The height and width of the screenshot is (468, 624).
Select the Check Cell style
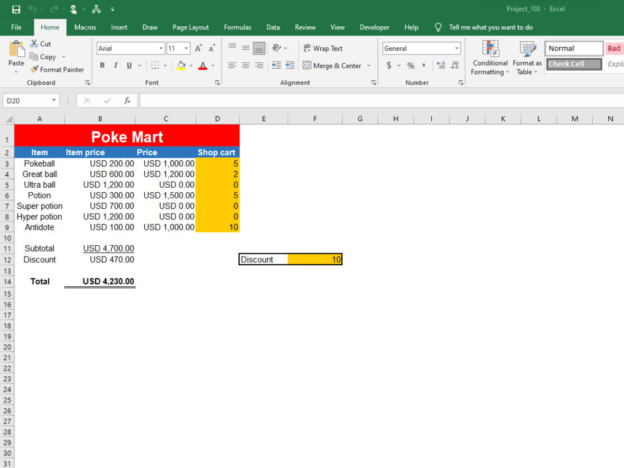574,64
